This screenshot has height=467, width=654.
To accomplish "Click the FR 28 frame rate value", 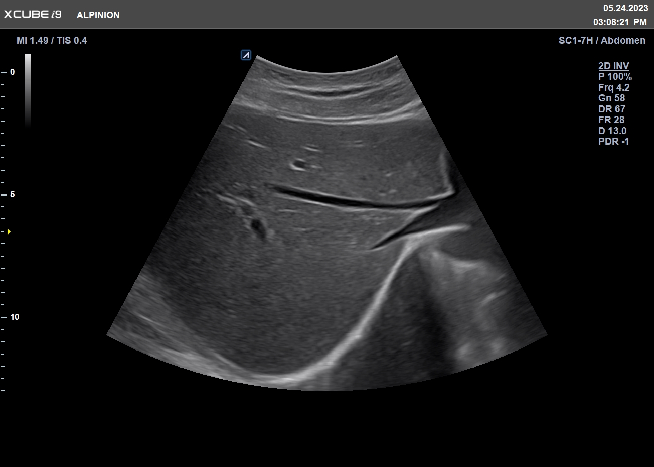I will point(611,120).
